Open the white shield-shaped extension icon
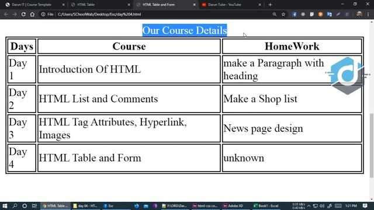Viewport: 374px width, 210px height. coord(311,14)
